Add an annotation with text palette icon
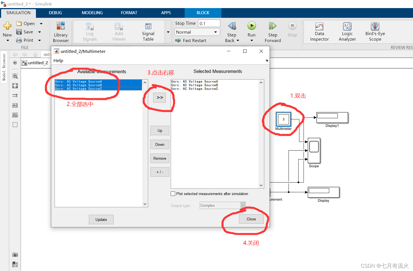The height and width of the screenshot is (271, 413). 15,105
